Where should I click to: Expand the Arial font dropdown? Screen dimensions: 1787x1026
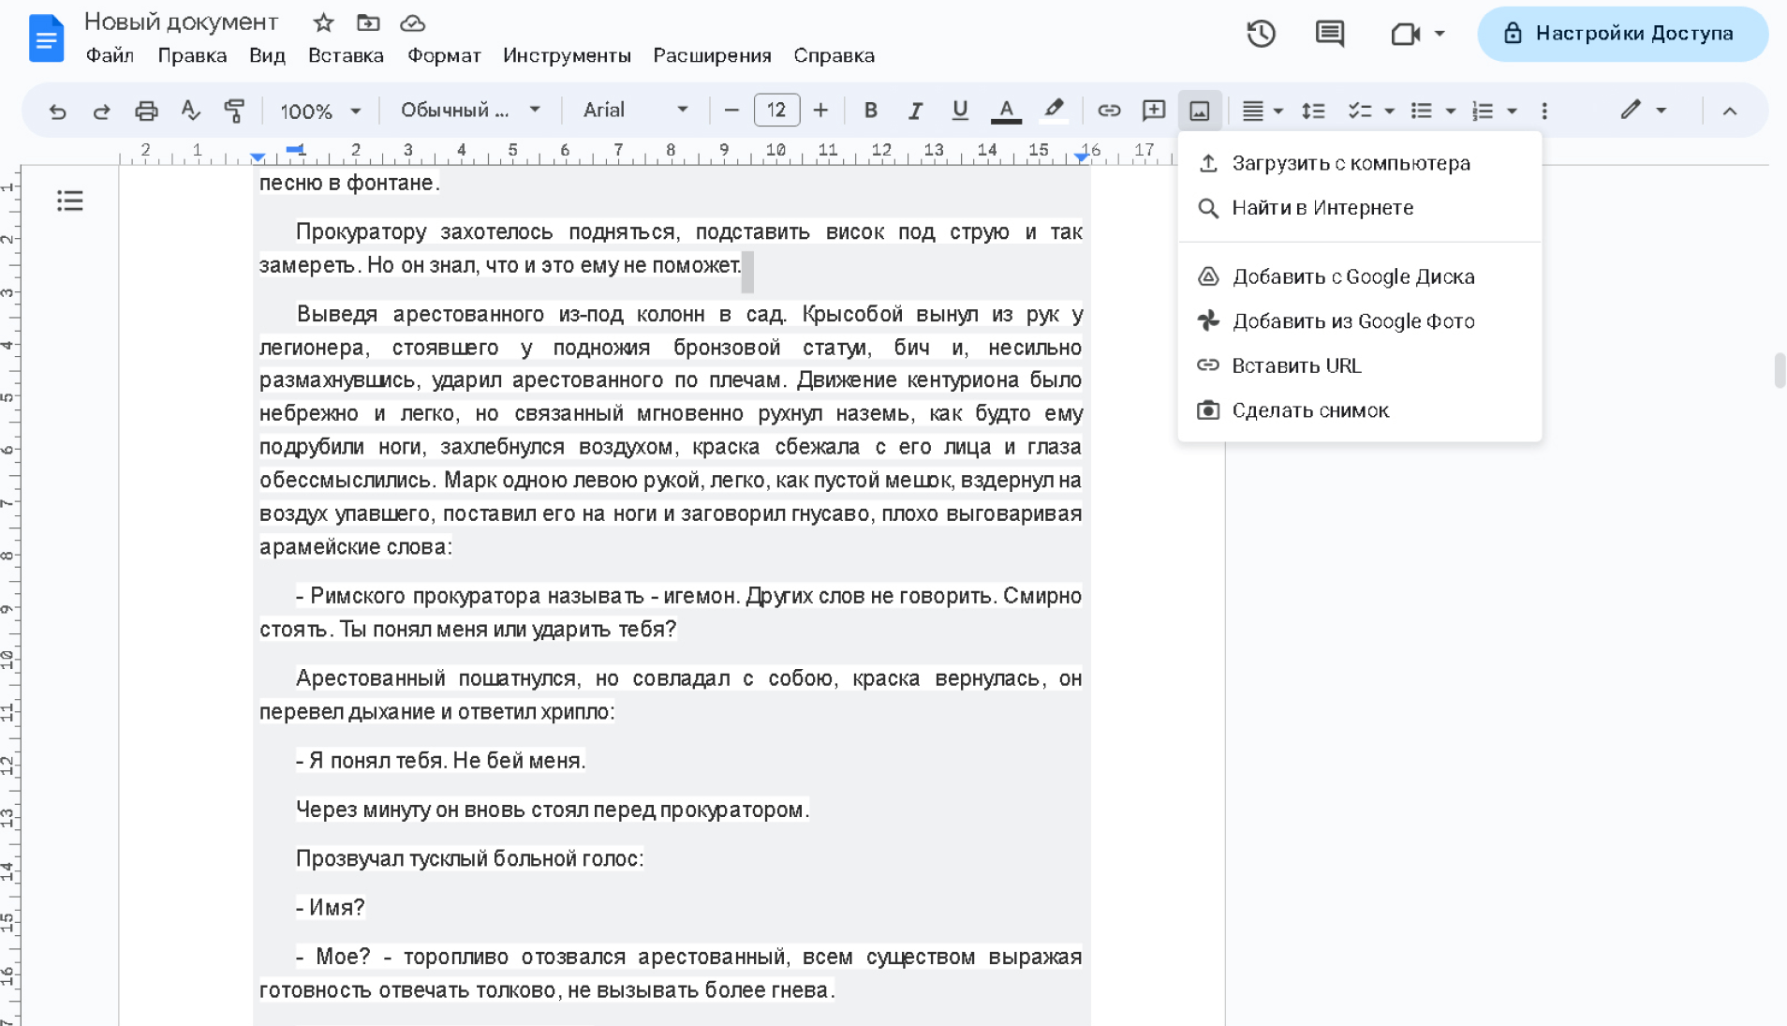(635, 111)
